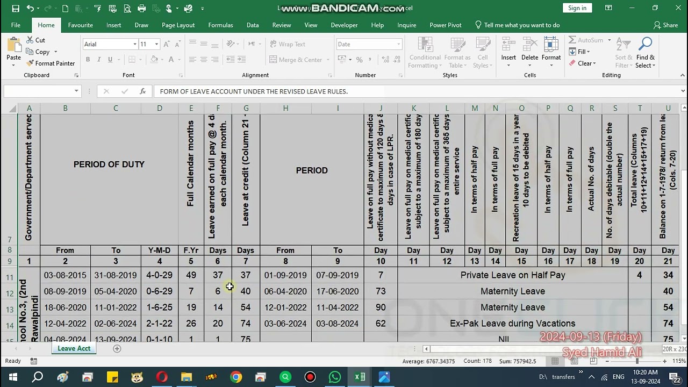
Task: Click the Quick Print printer icon
Action: [x=141, y=8]
